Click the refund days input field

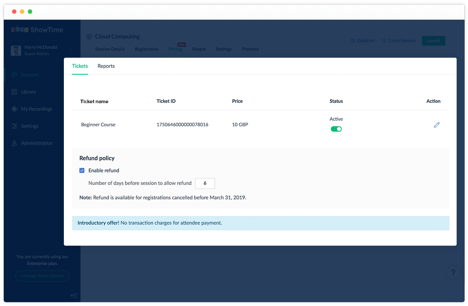[x=205, y=184]
